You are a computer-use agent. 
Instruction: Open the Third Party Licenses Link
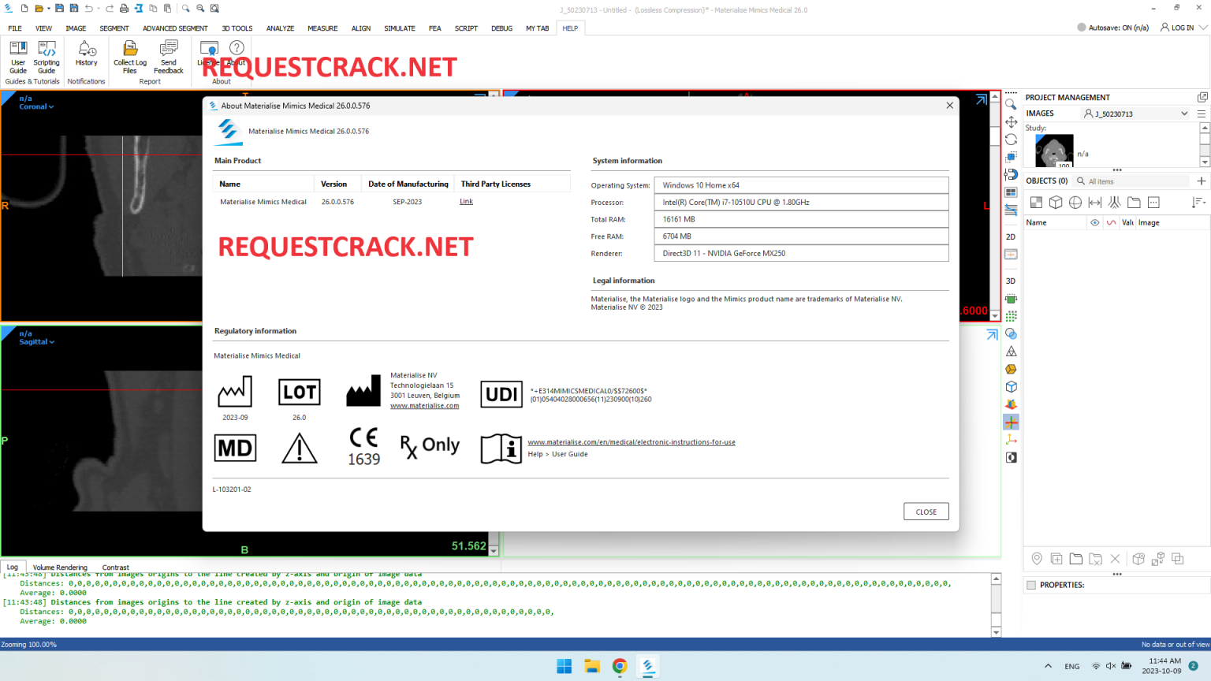(465, 201)
